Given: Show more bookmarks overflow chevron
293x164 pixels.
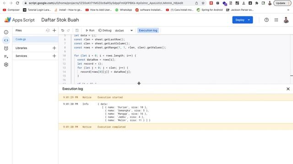Looking at the screenshot, I should pyautogui.click(x=288, y=10).
